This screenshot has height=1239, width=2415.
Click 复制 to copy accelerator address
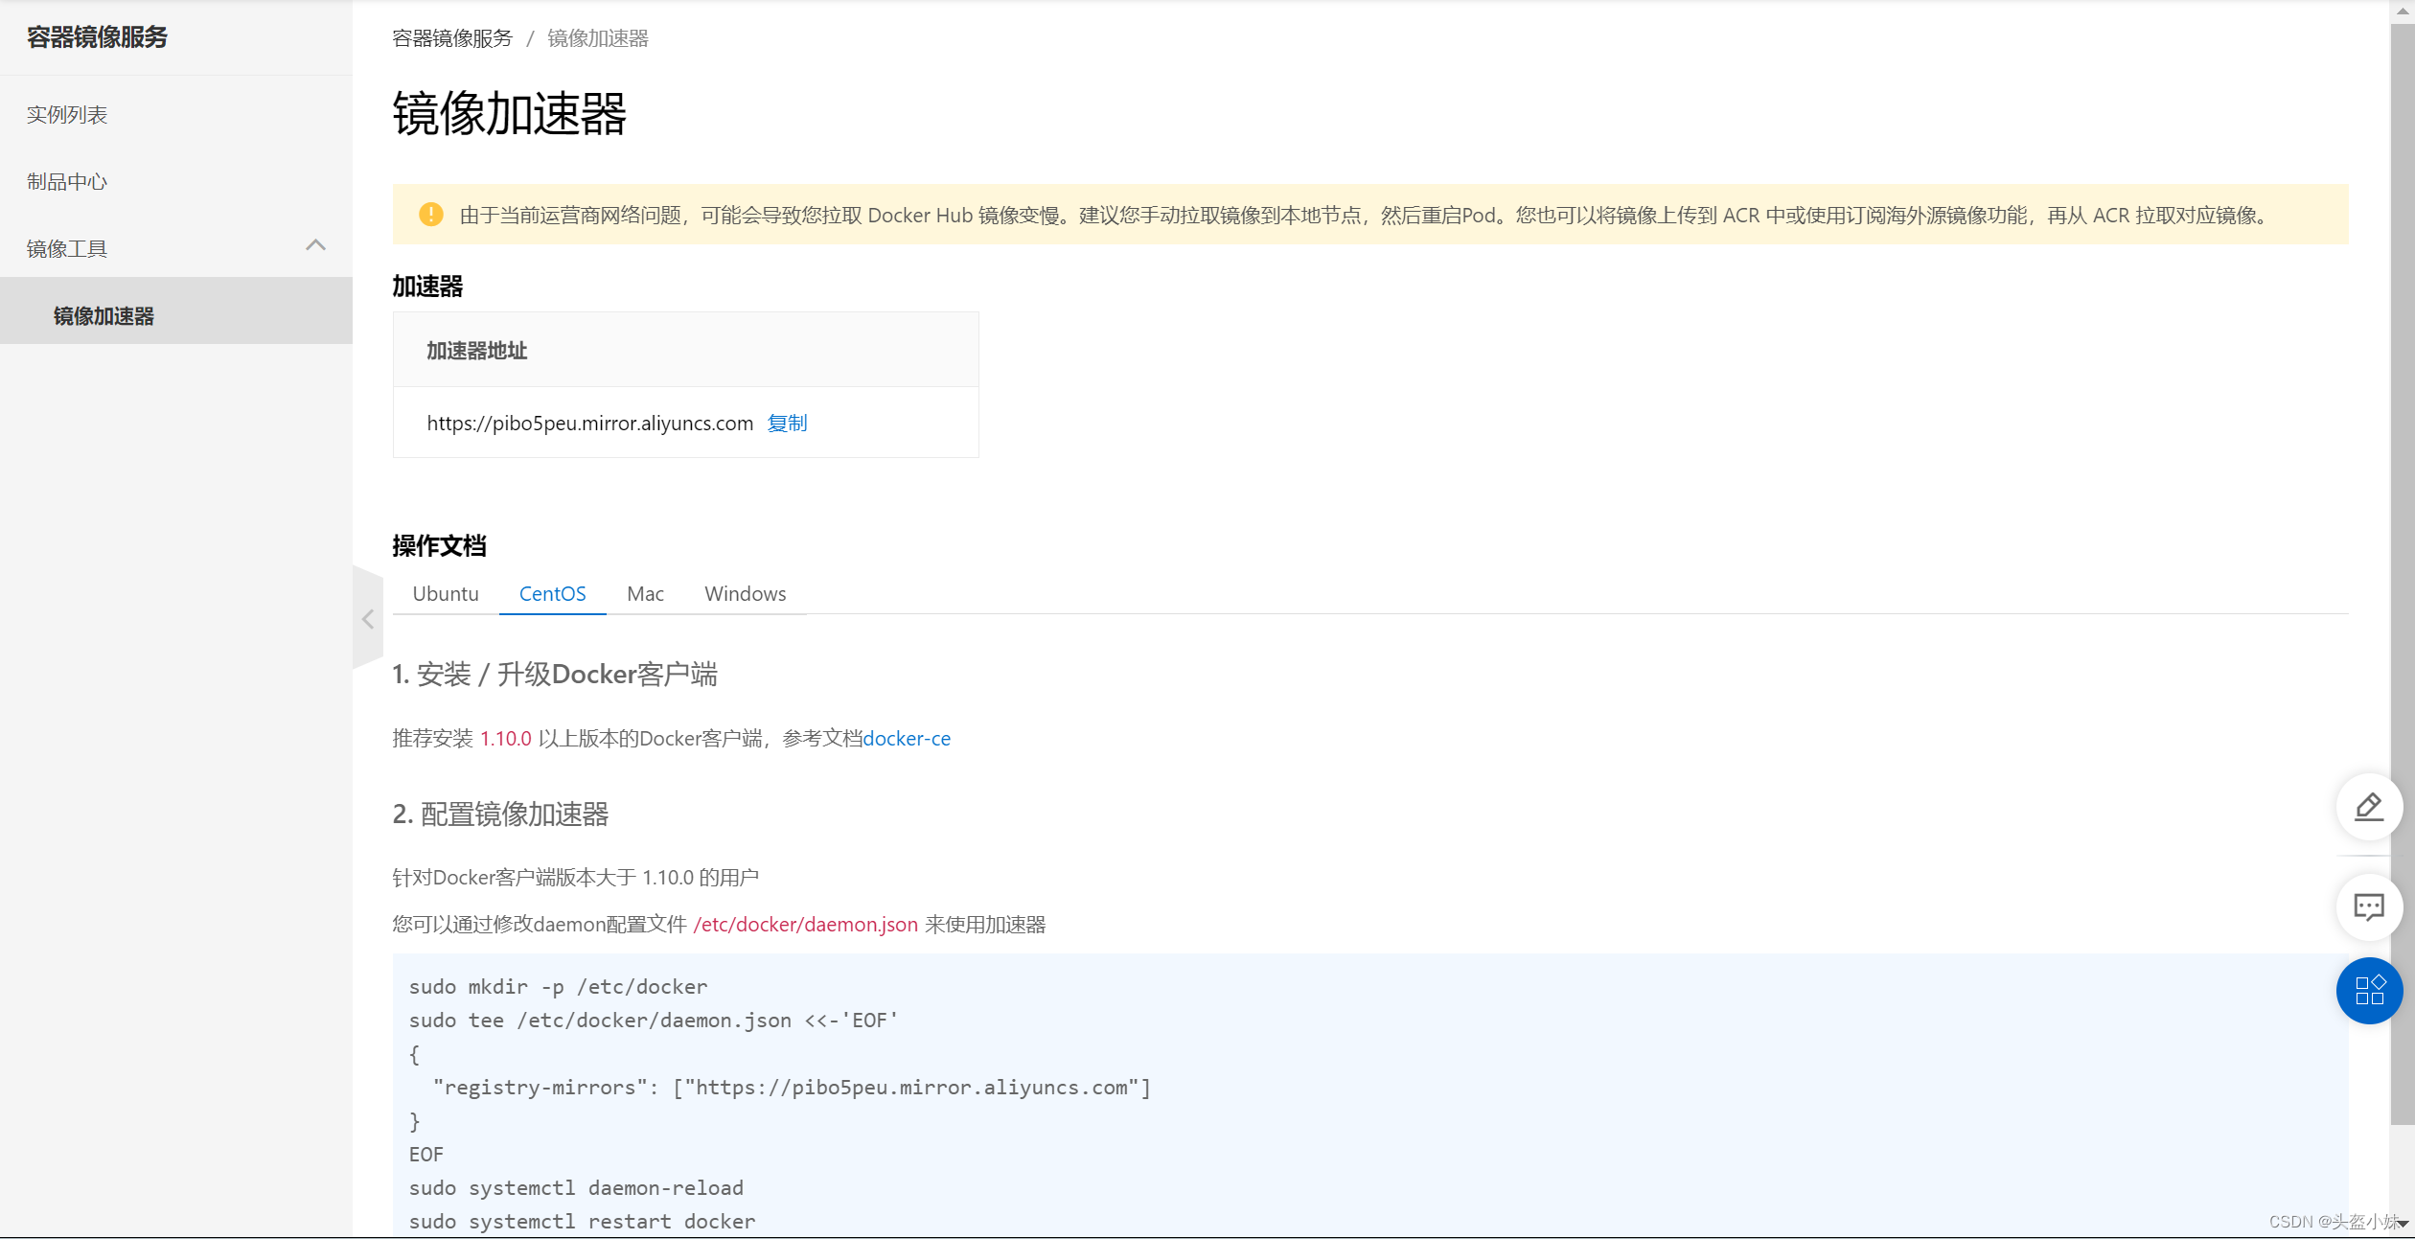787,424
